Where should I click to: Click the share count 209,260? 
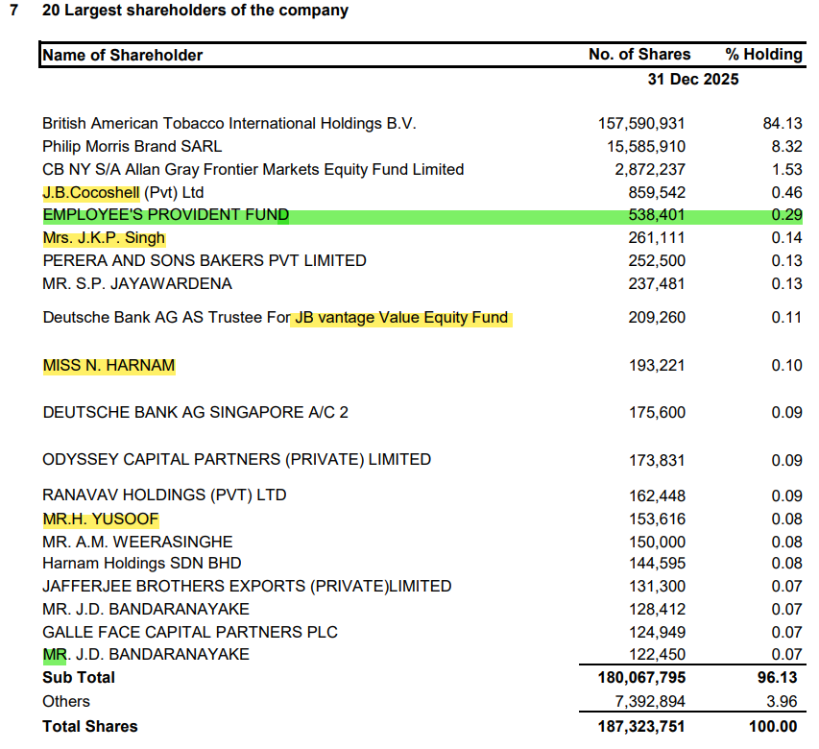click(657, 318)
